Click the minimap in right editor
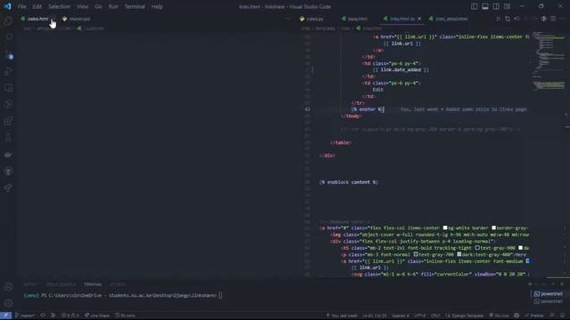 click(549, 61)
